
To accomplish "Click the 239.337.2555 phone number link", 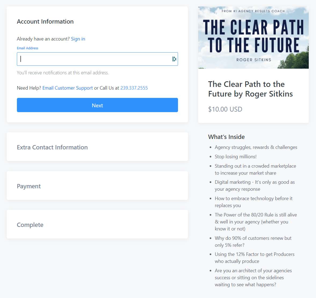I will pos(134,88).
